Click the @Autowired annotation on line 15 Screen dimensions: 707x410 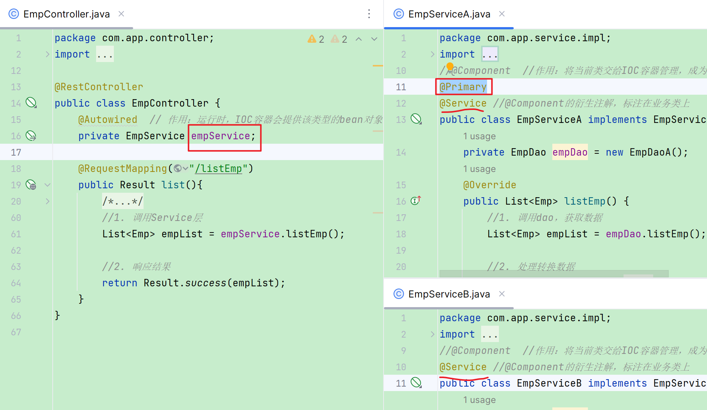pos(108,120)
